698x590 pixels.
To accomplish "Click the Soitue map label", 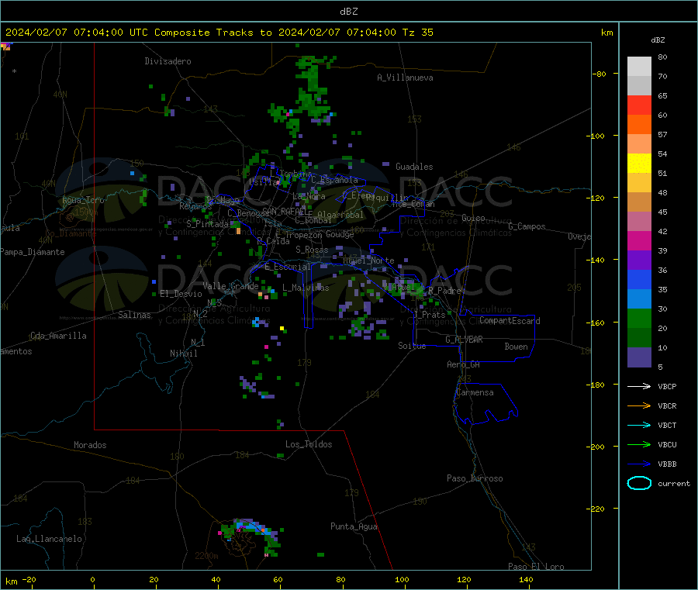I will click(412, 346).
